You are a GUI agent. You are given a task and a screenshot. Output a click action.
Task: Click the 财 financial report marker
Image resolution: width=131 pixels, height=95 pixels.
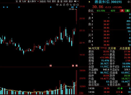click(51, 66)
